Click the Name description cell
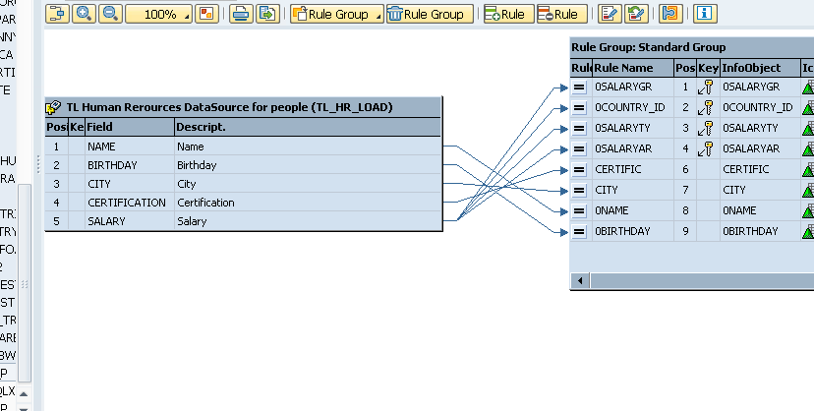 tap(308, 147)
